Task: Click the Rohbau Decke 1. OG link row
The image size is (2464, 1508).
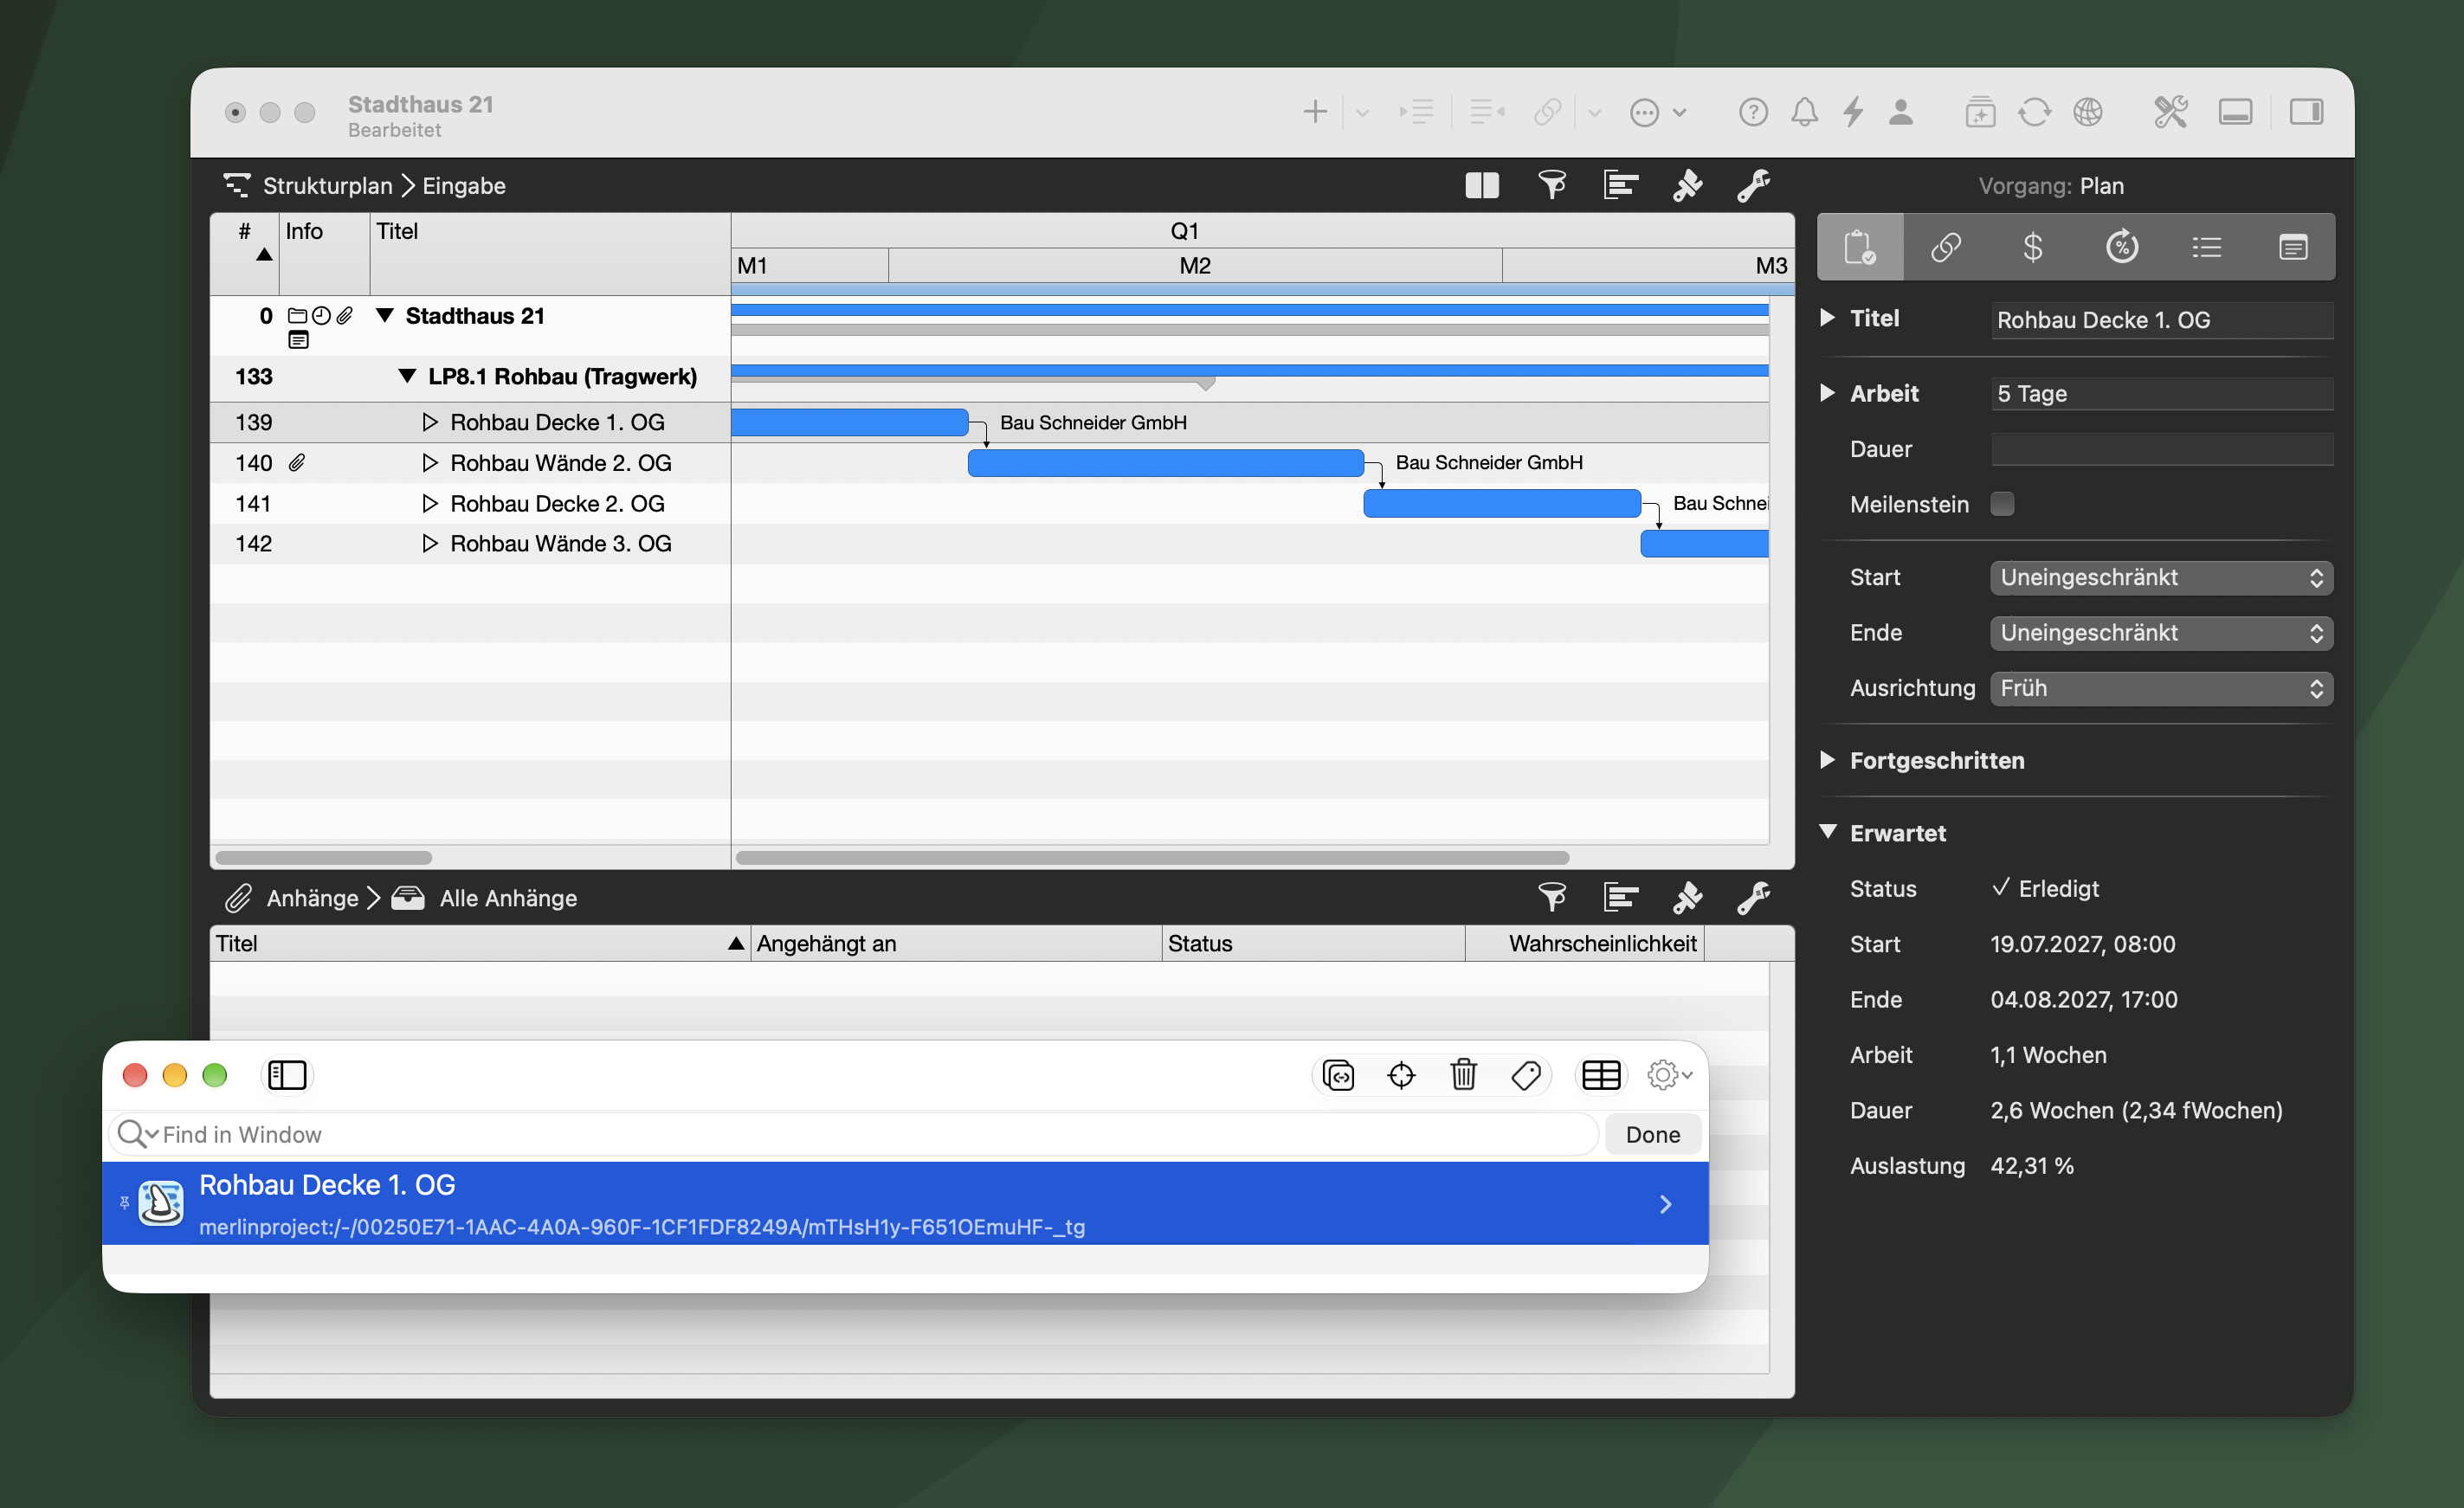Action: pos(905,1204)
